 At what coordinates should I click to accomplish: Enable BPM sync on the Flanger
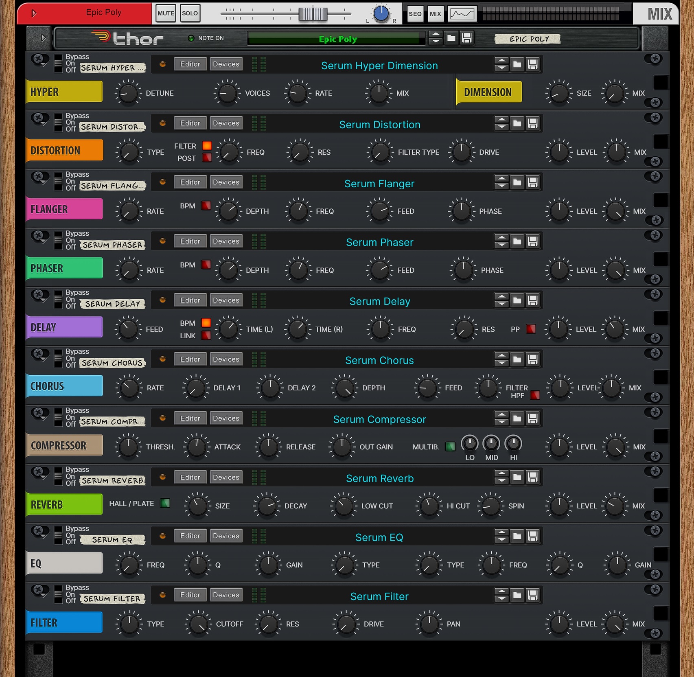coord(206,206)
